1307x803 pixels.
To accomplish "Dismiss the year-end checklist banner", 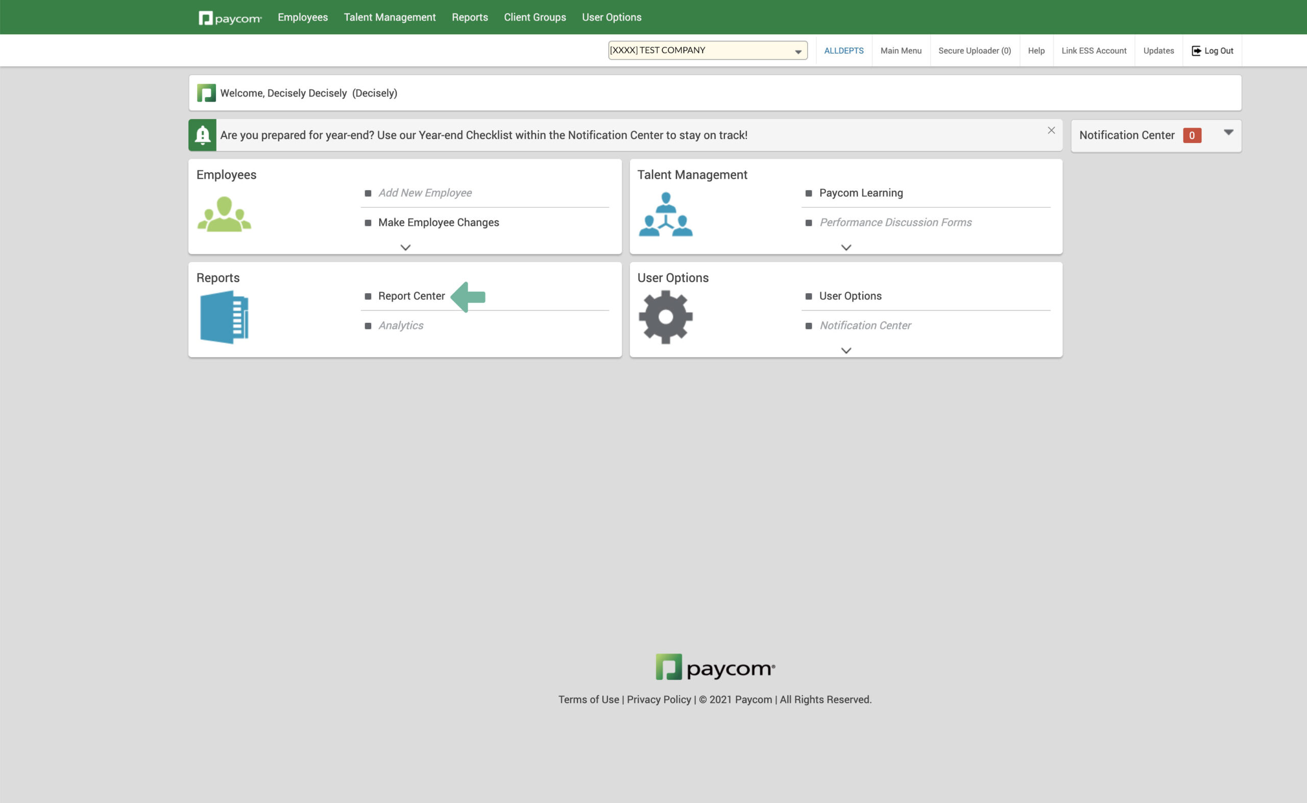I will [1051, 130].
